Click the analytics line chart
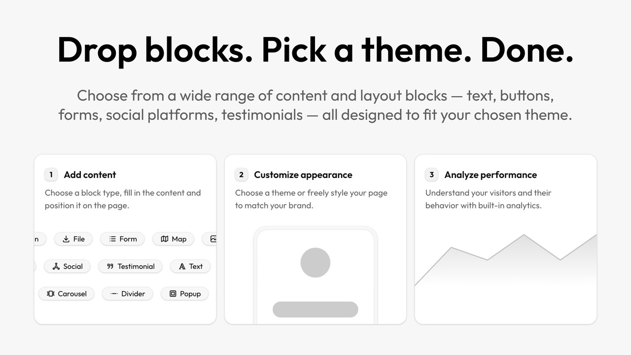Viewport: 631px width, 355px height. point(506,256)
